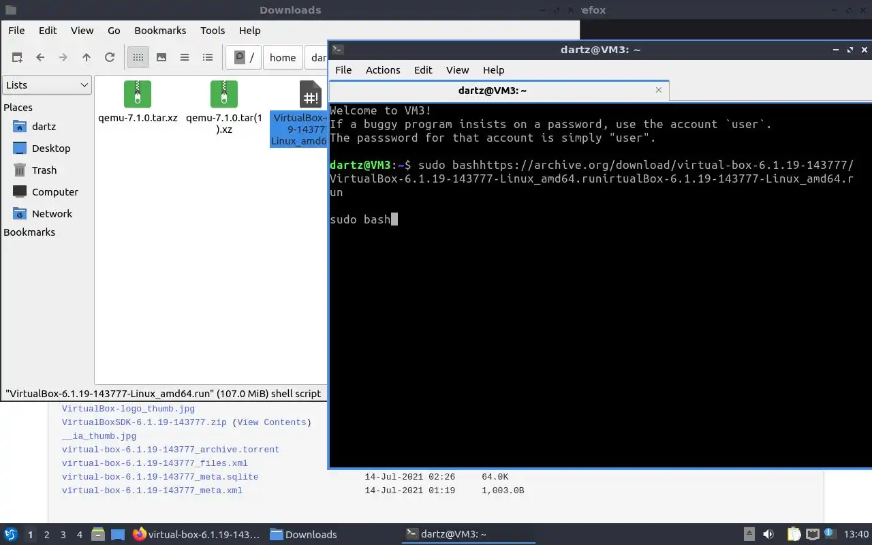Screen dimensions: 872x545
Task: Close the dartz@VM3 terminal tab
Action: tap(659, 90)
